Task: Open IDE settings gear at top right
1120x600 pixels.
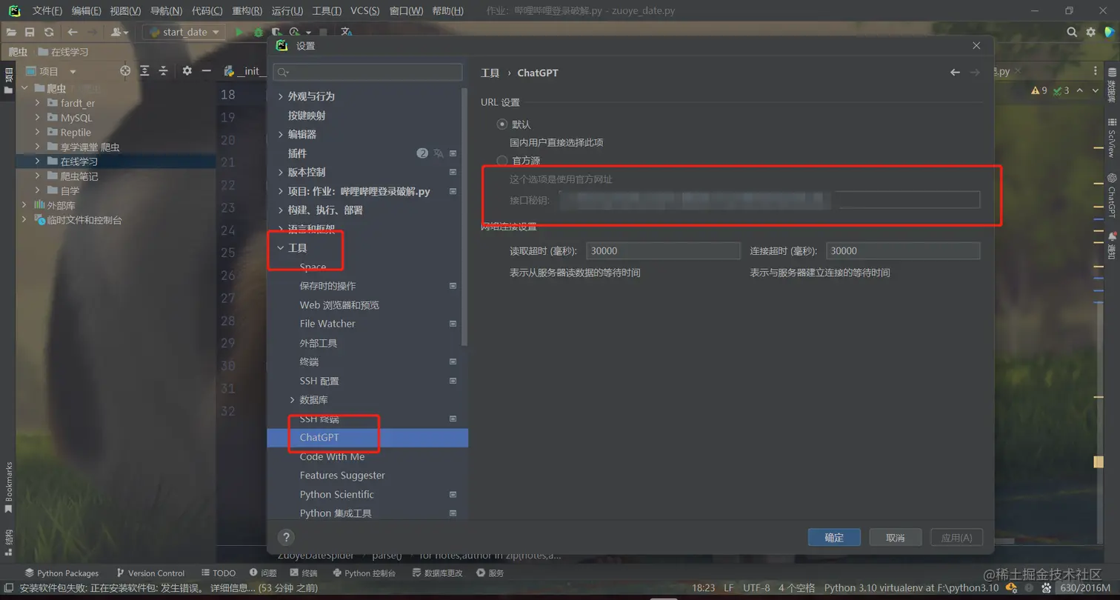Action: [x=1090, y=32]
